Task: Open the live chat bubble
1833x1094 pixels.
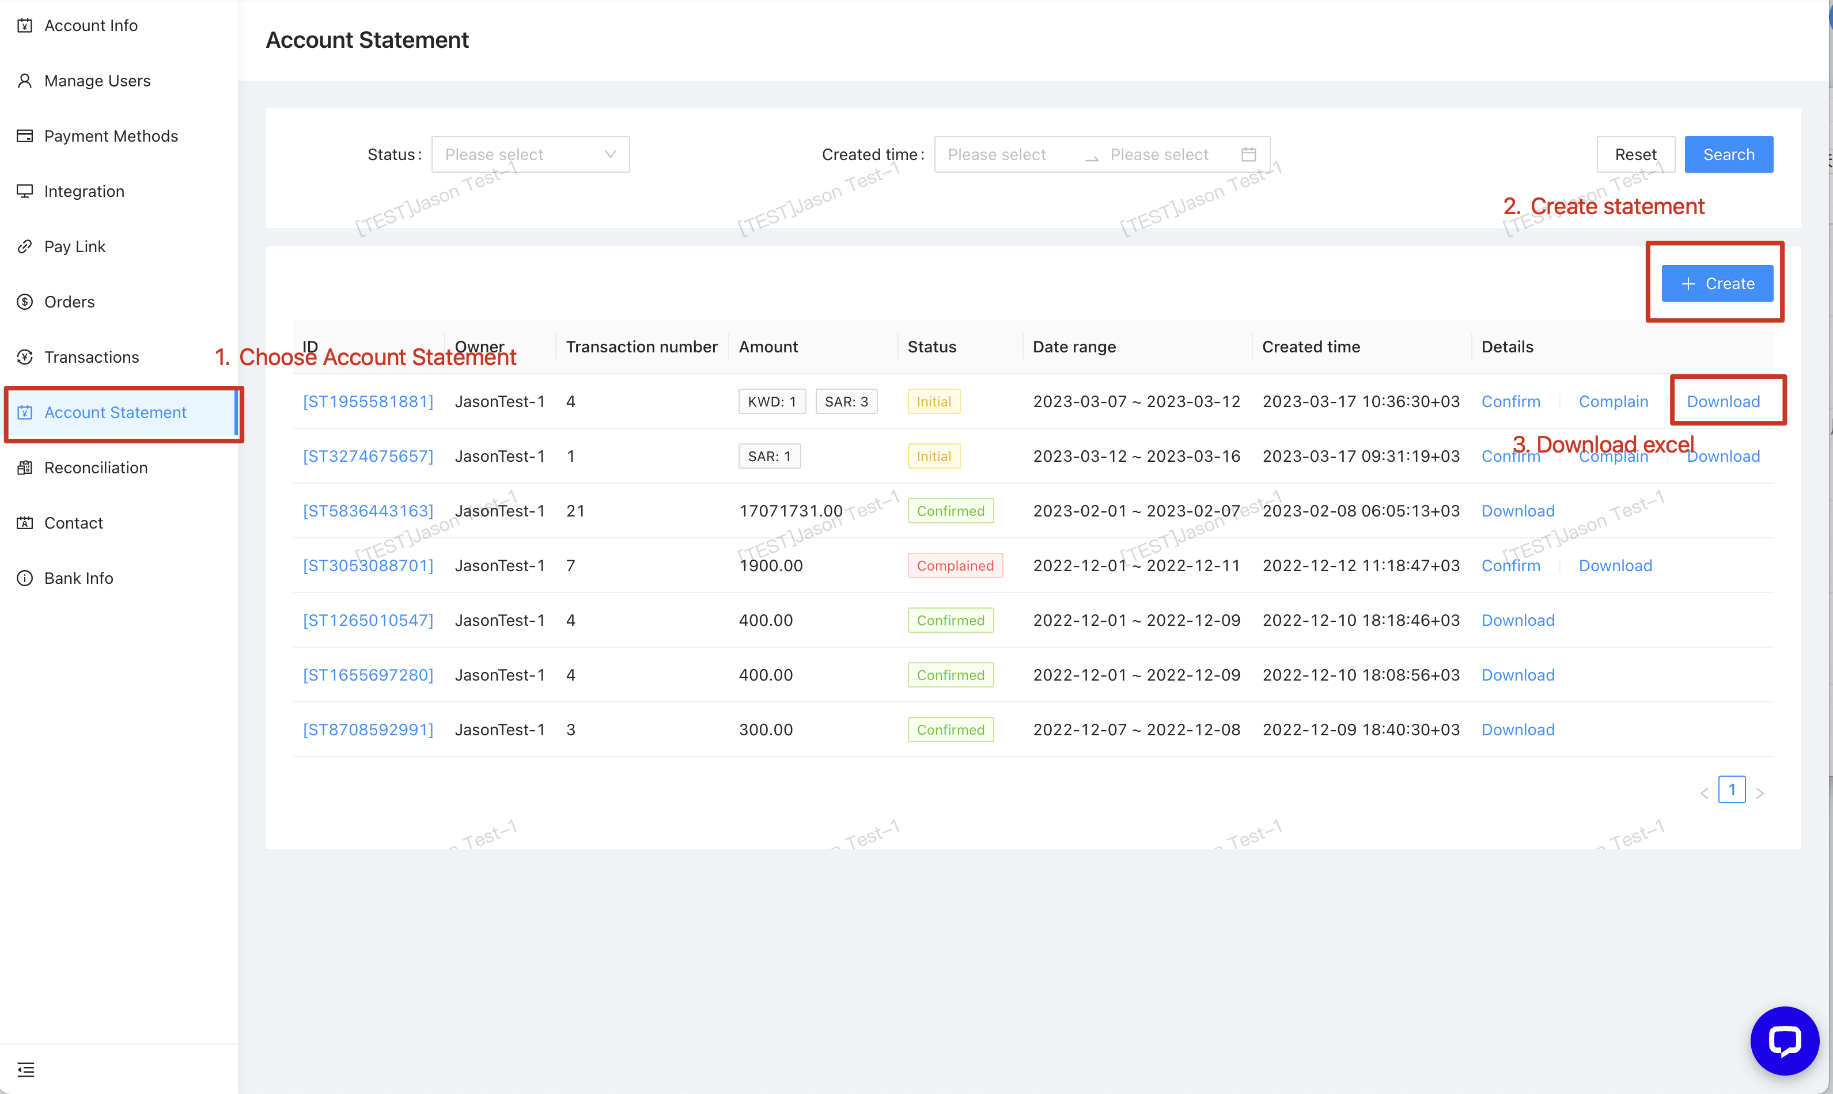Action: (1785, 1041)
